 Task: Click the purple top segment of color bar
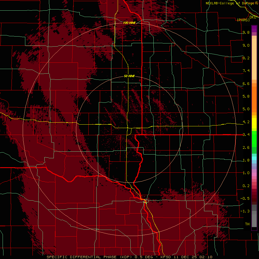[x=254, y=29]
